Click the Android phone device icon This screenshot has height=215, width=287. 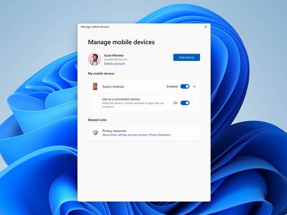point(95,87)
